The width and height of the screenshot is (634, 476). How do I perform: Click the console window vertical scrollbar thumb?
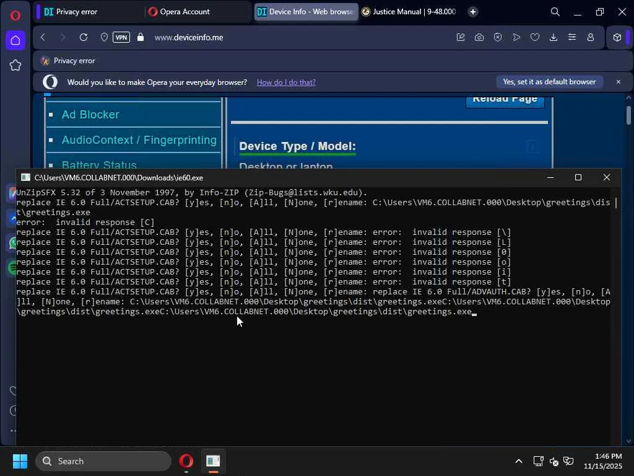click(x=616, y=203)
